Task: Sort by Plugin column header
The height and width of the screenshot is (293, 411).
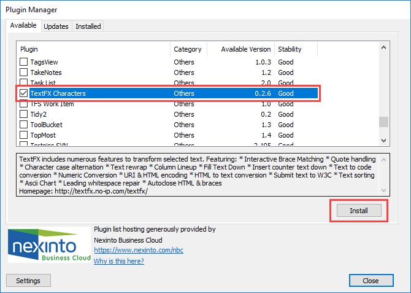Action: point(93,49)
